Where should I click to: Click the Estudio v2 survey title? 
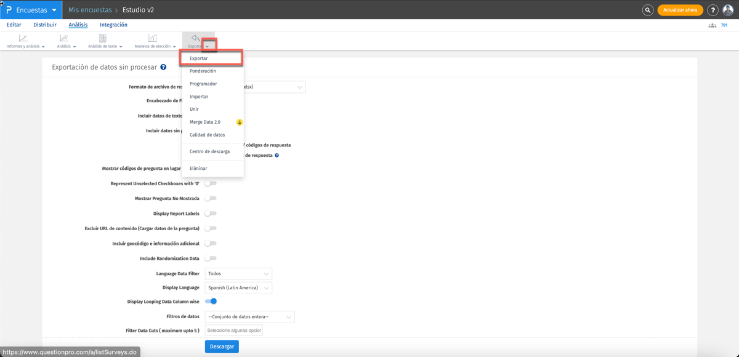[x=138, y=10]
